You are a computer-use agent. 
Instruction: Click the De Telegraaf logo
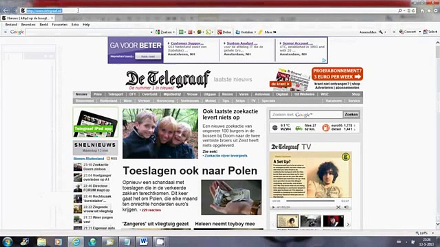click(x=168, y=79)
